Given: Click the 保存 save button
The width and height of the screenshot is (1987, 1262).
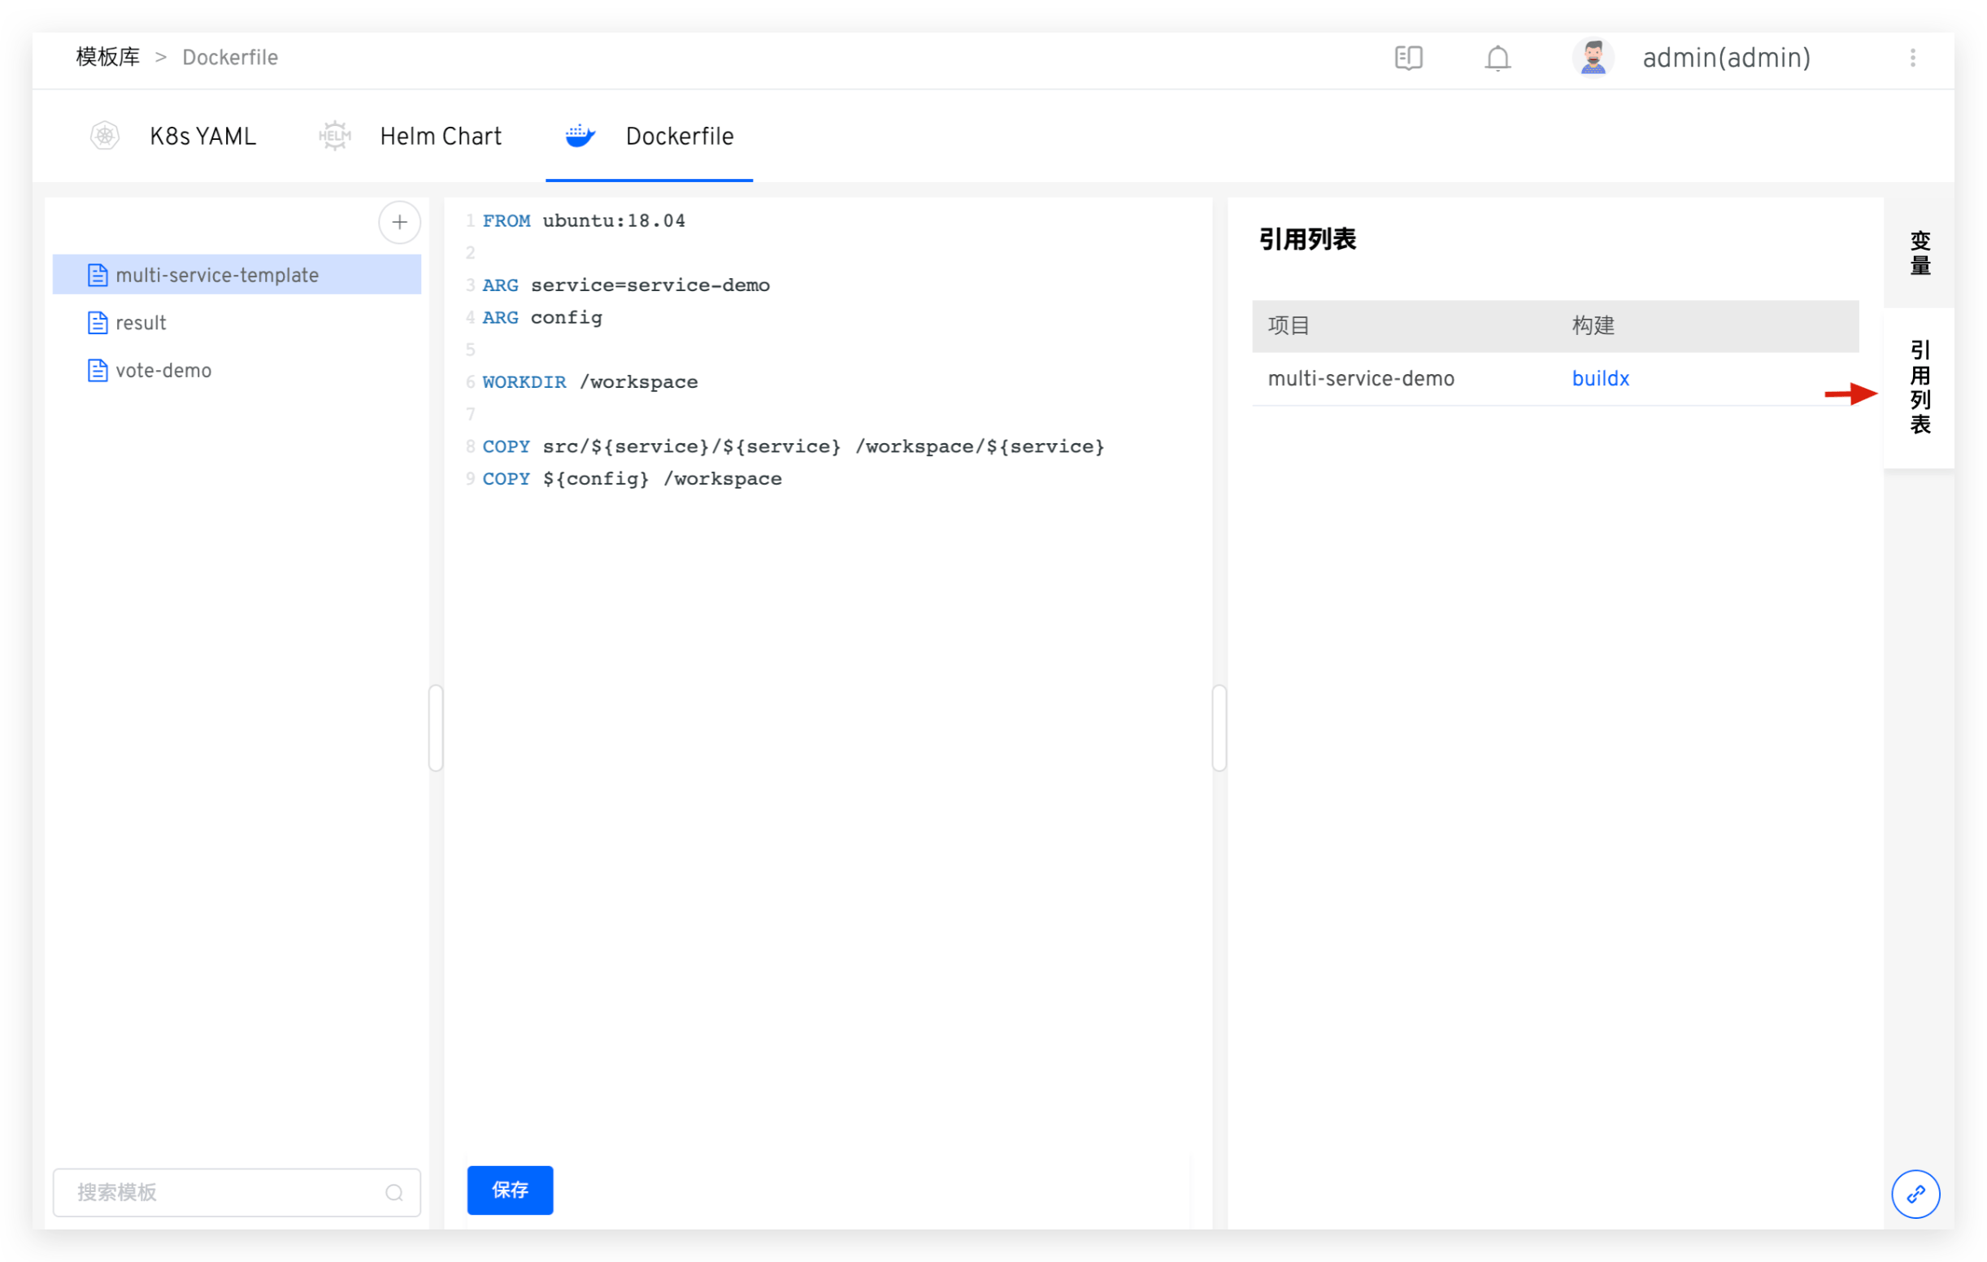Looking at the screenshot, I should (509, 1190).
